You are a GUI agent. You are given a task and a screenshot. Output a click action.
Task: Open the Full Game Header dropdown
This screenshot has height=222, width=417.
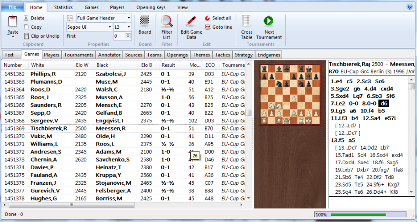point(129,18)
